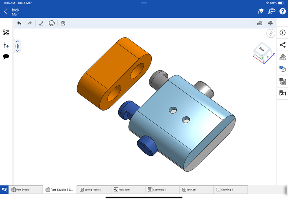The height and width of the screenshot is (200, 288).
Task: Undo the last action
Action: pyautogui.click(x=19, y=23)
